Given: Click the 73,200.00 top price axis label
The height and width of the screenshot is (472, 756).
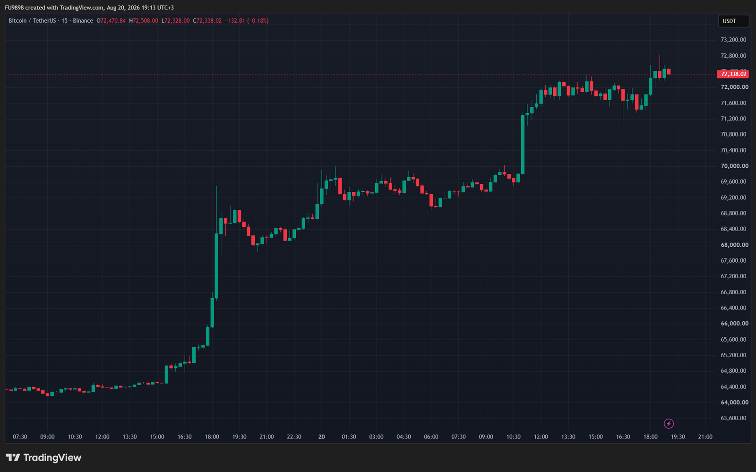Looking at the screenshot, I should 734,40.
